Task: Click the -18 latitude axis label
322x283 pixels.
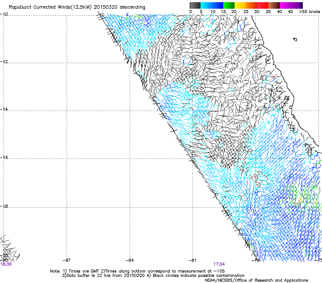Action: click(x=4, y=206)
